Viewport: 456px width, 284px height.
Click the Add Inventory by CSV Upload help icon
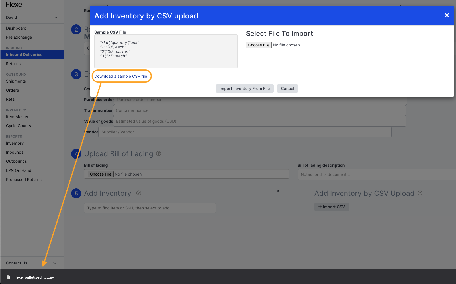coord(420,193)
